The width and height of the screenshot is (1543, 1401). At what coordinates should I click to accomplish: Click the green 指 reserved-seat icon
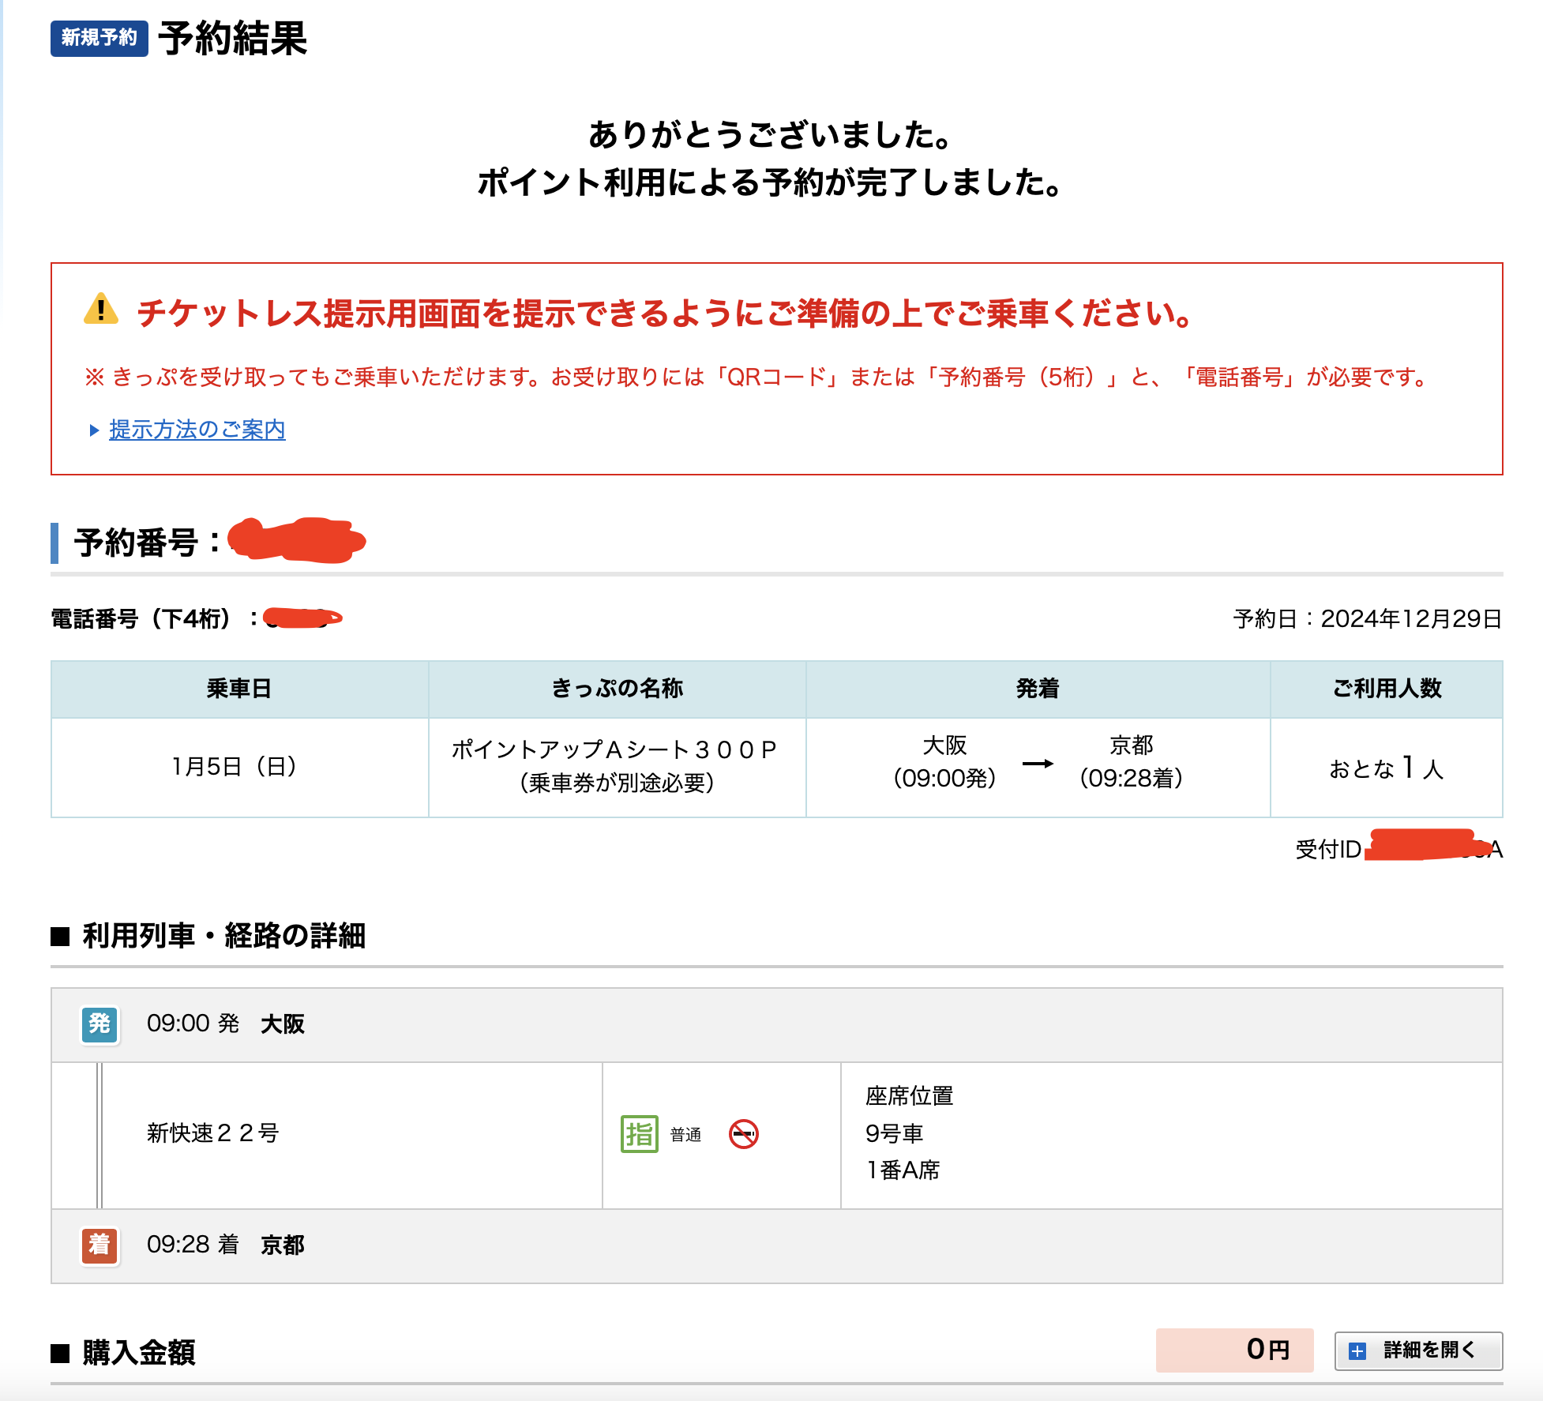pyautogui.click(x=639, y=1134)
